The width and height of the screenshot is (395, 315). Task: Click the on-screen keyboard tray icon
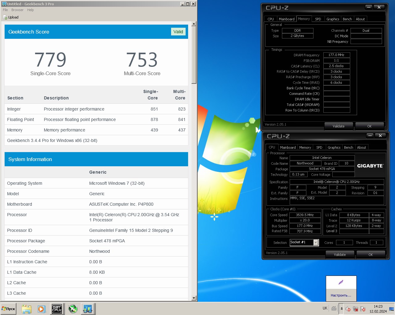334,308
